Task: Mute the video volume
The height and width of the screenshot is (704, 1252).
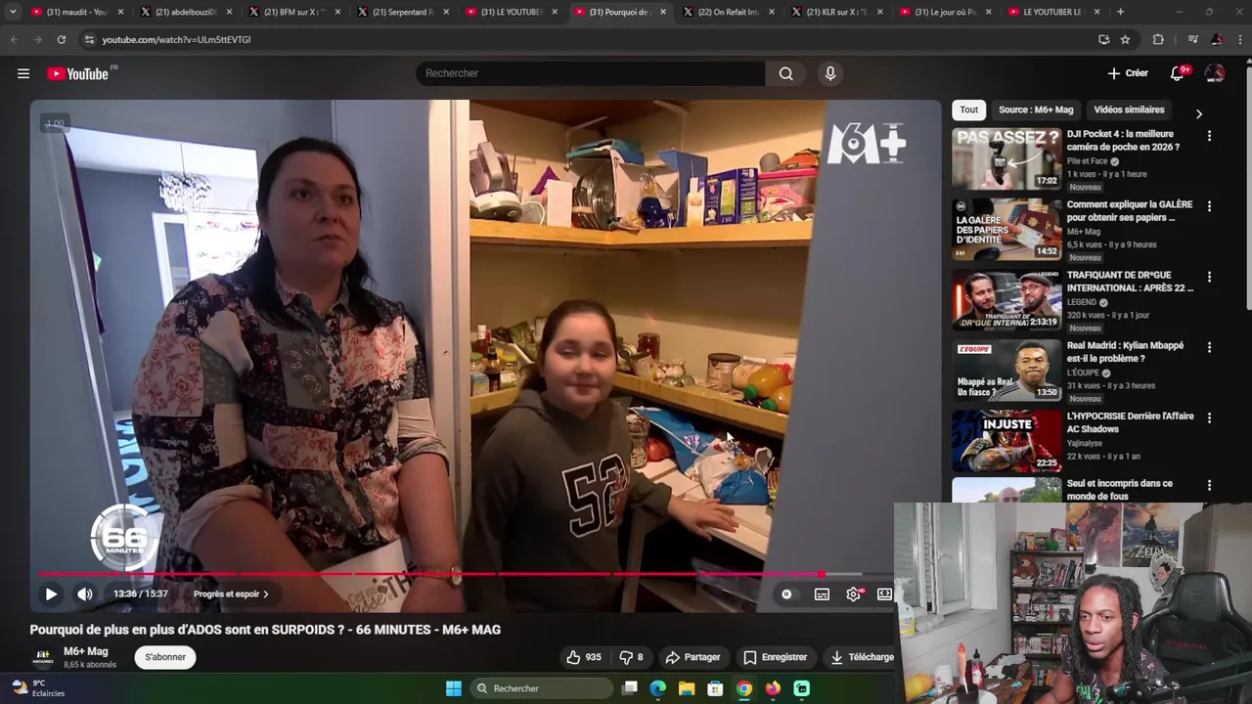Action: [85, 594]
